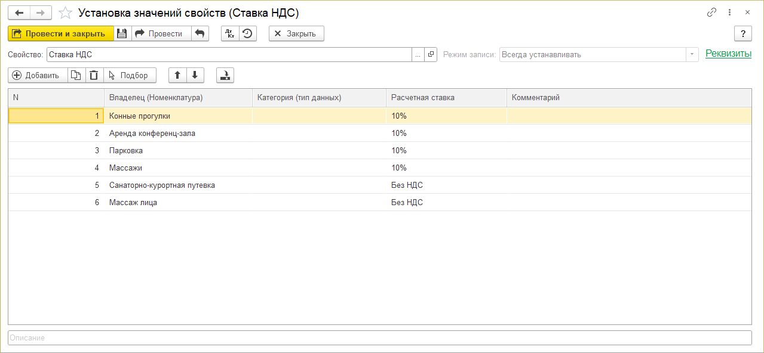The image size is (764, 353).
Task: Click the Описание input field
Action: coord(379,337)
